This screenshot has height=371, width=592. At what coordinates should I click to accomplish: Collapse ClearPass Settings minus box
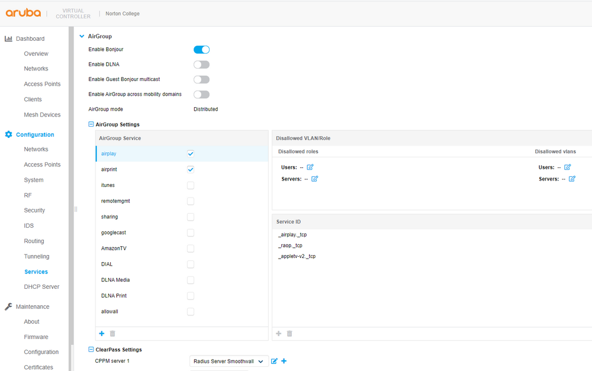point(91,350)
